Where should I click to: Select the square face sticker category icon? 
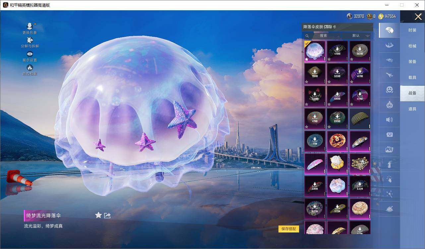(x=390, y=134)
